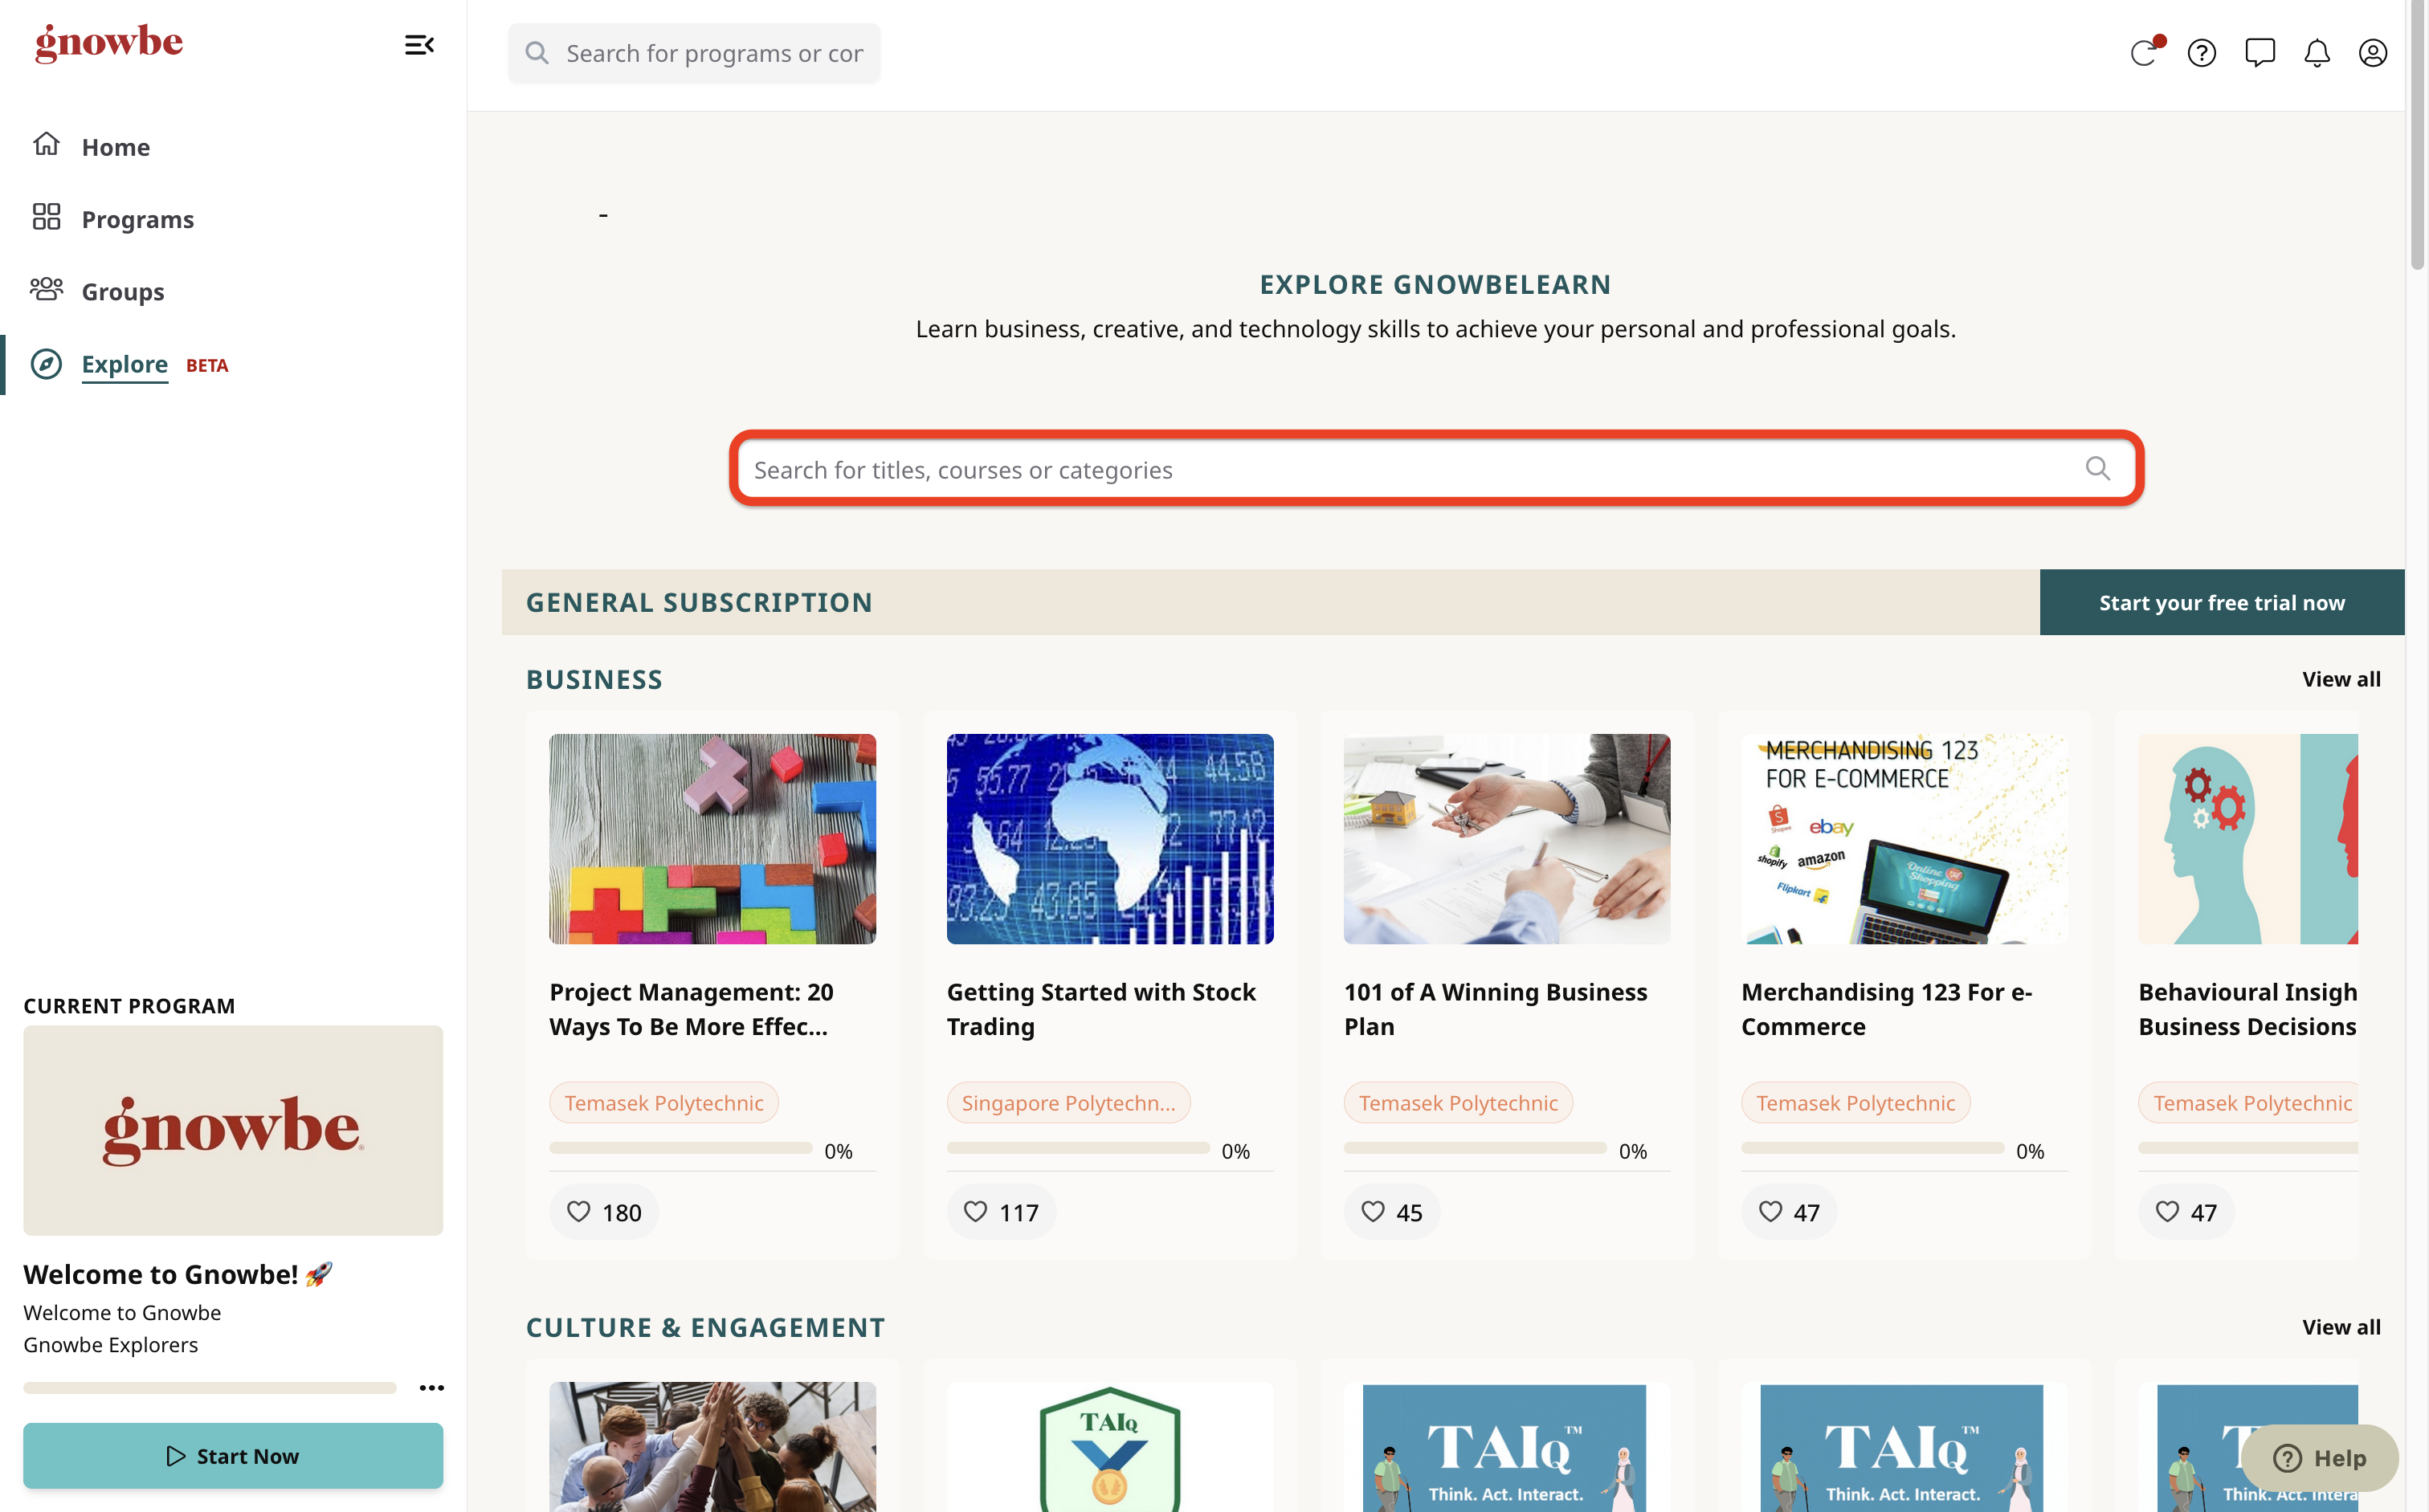Click Start your free trial now
The height and width of the screenshot is (1512, 2429).
tap(2222, 602)
